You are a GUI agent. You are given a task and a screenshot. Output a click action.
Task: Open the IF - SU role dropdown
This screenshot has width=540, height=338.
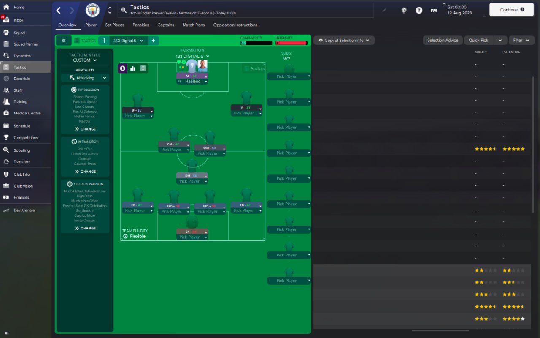click(x=138, y=110)
